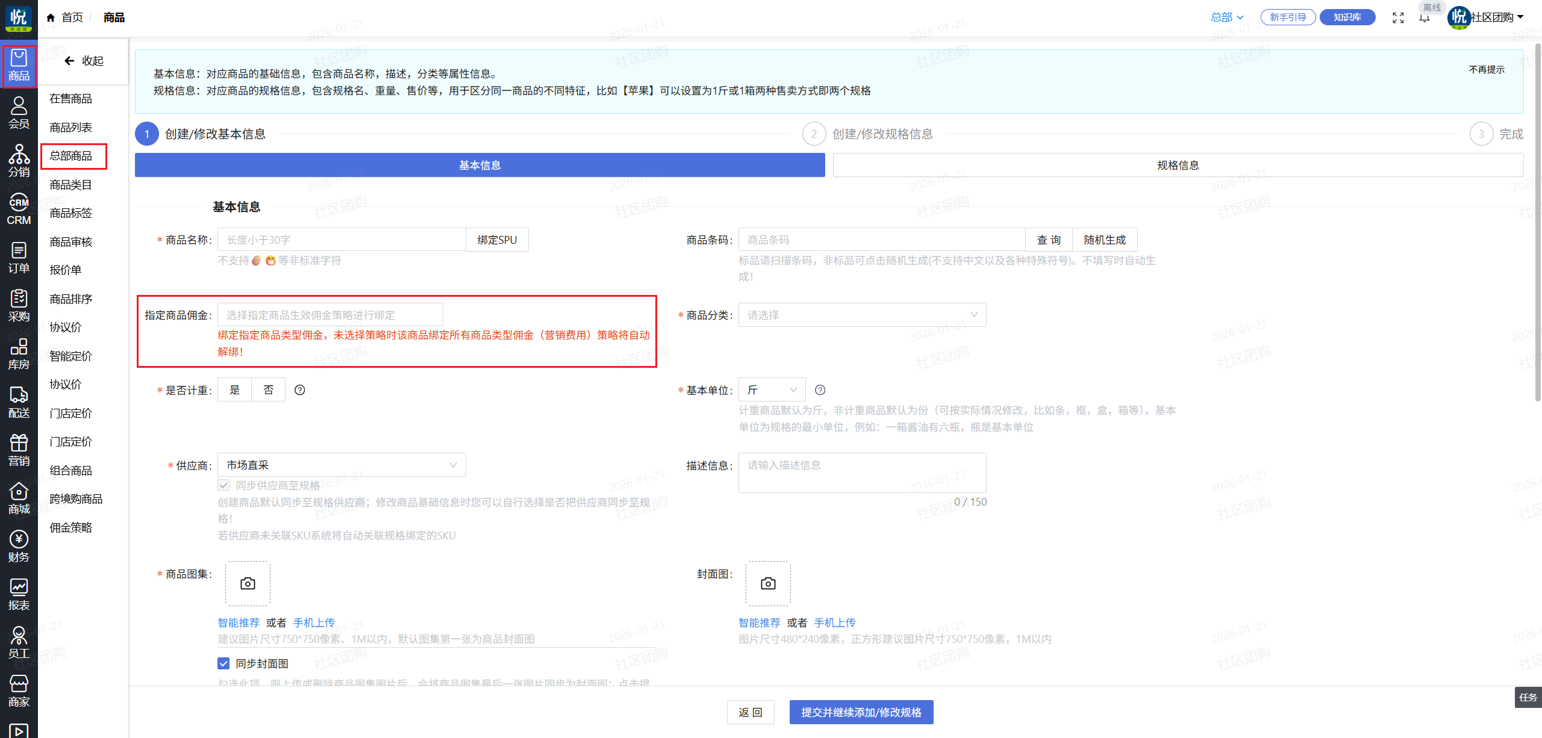Open the 配送 delivery truck icon
1542x738 pixels.
[19, 402]
